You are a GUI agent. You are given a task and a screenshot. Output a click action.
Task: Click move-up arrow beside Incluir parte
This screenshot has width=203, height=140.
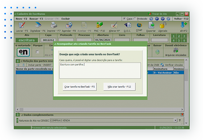tap(18, 65)
